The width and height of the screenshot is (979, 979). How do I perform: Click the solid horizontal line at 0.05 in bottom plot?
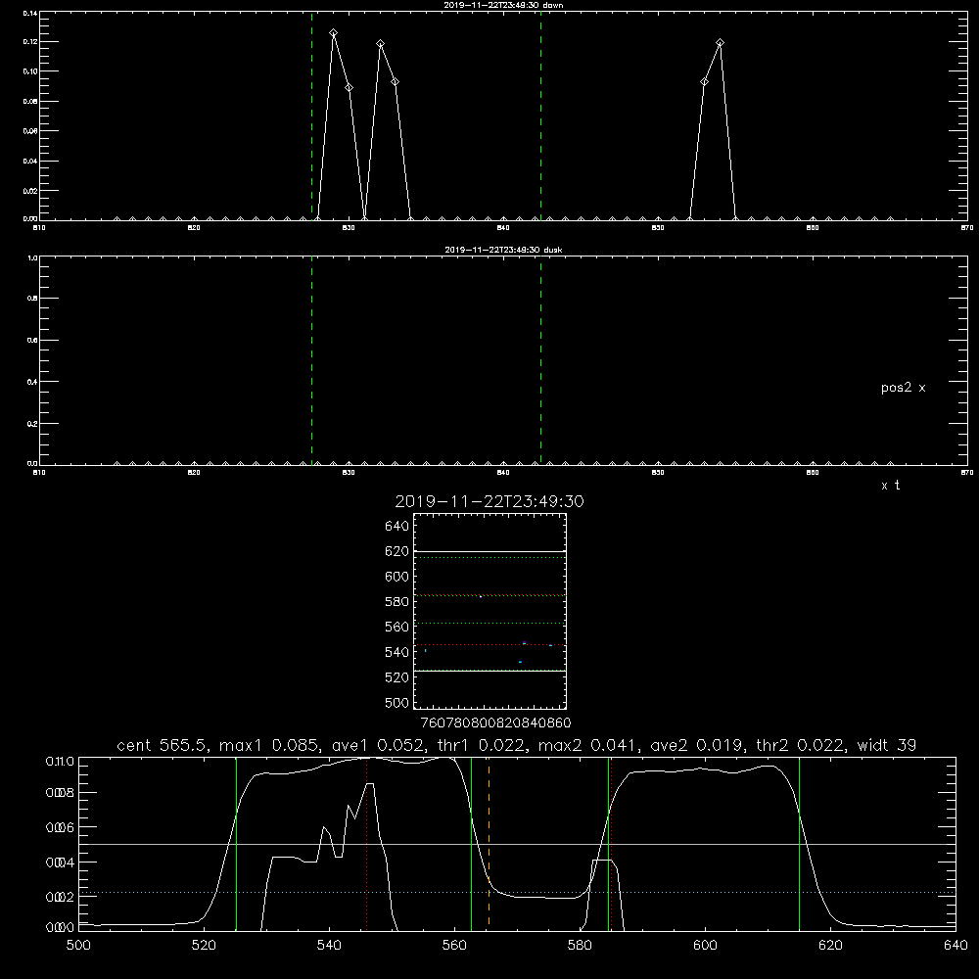pos(517,844)
